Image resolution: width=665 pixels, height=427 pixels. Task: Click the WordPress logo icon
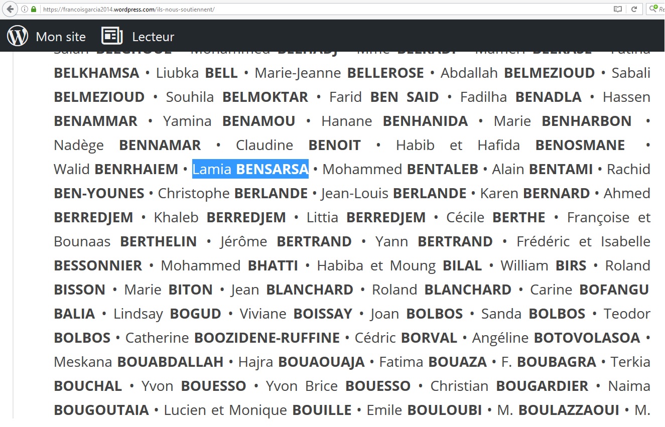coord(18,36)
